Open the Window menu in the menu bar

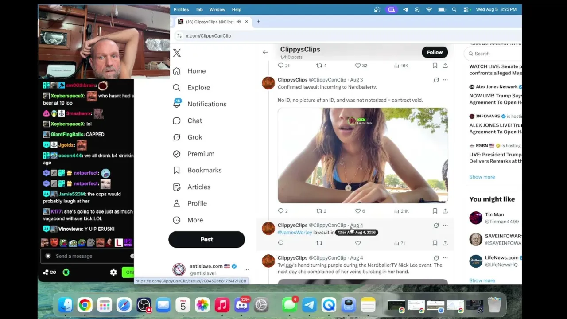217,9
